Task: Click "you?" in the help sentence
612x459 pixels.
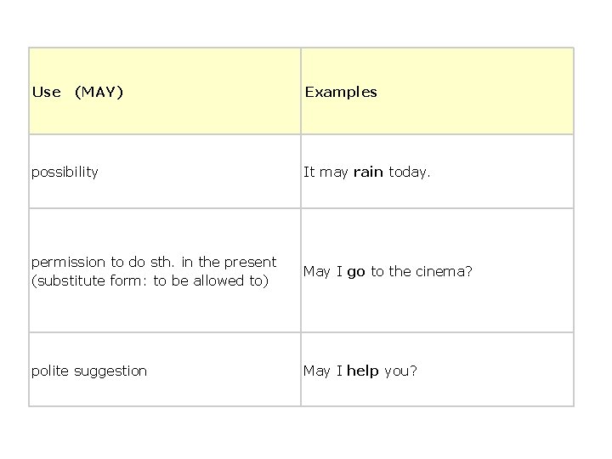Action: point(400,371)
